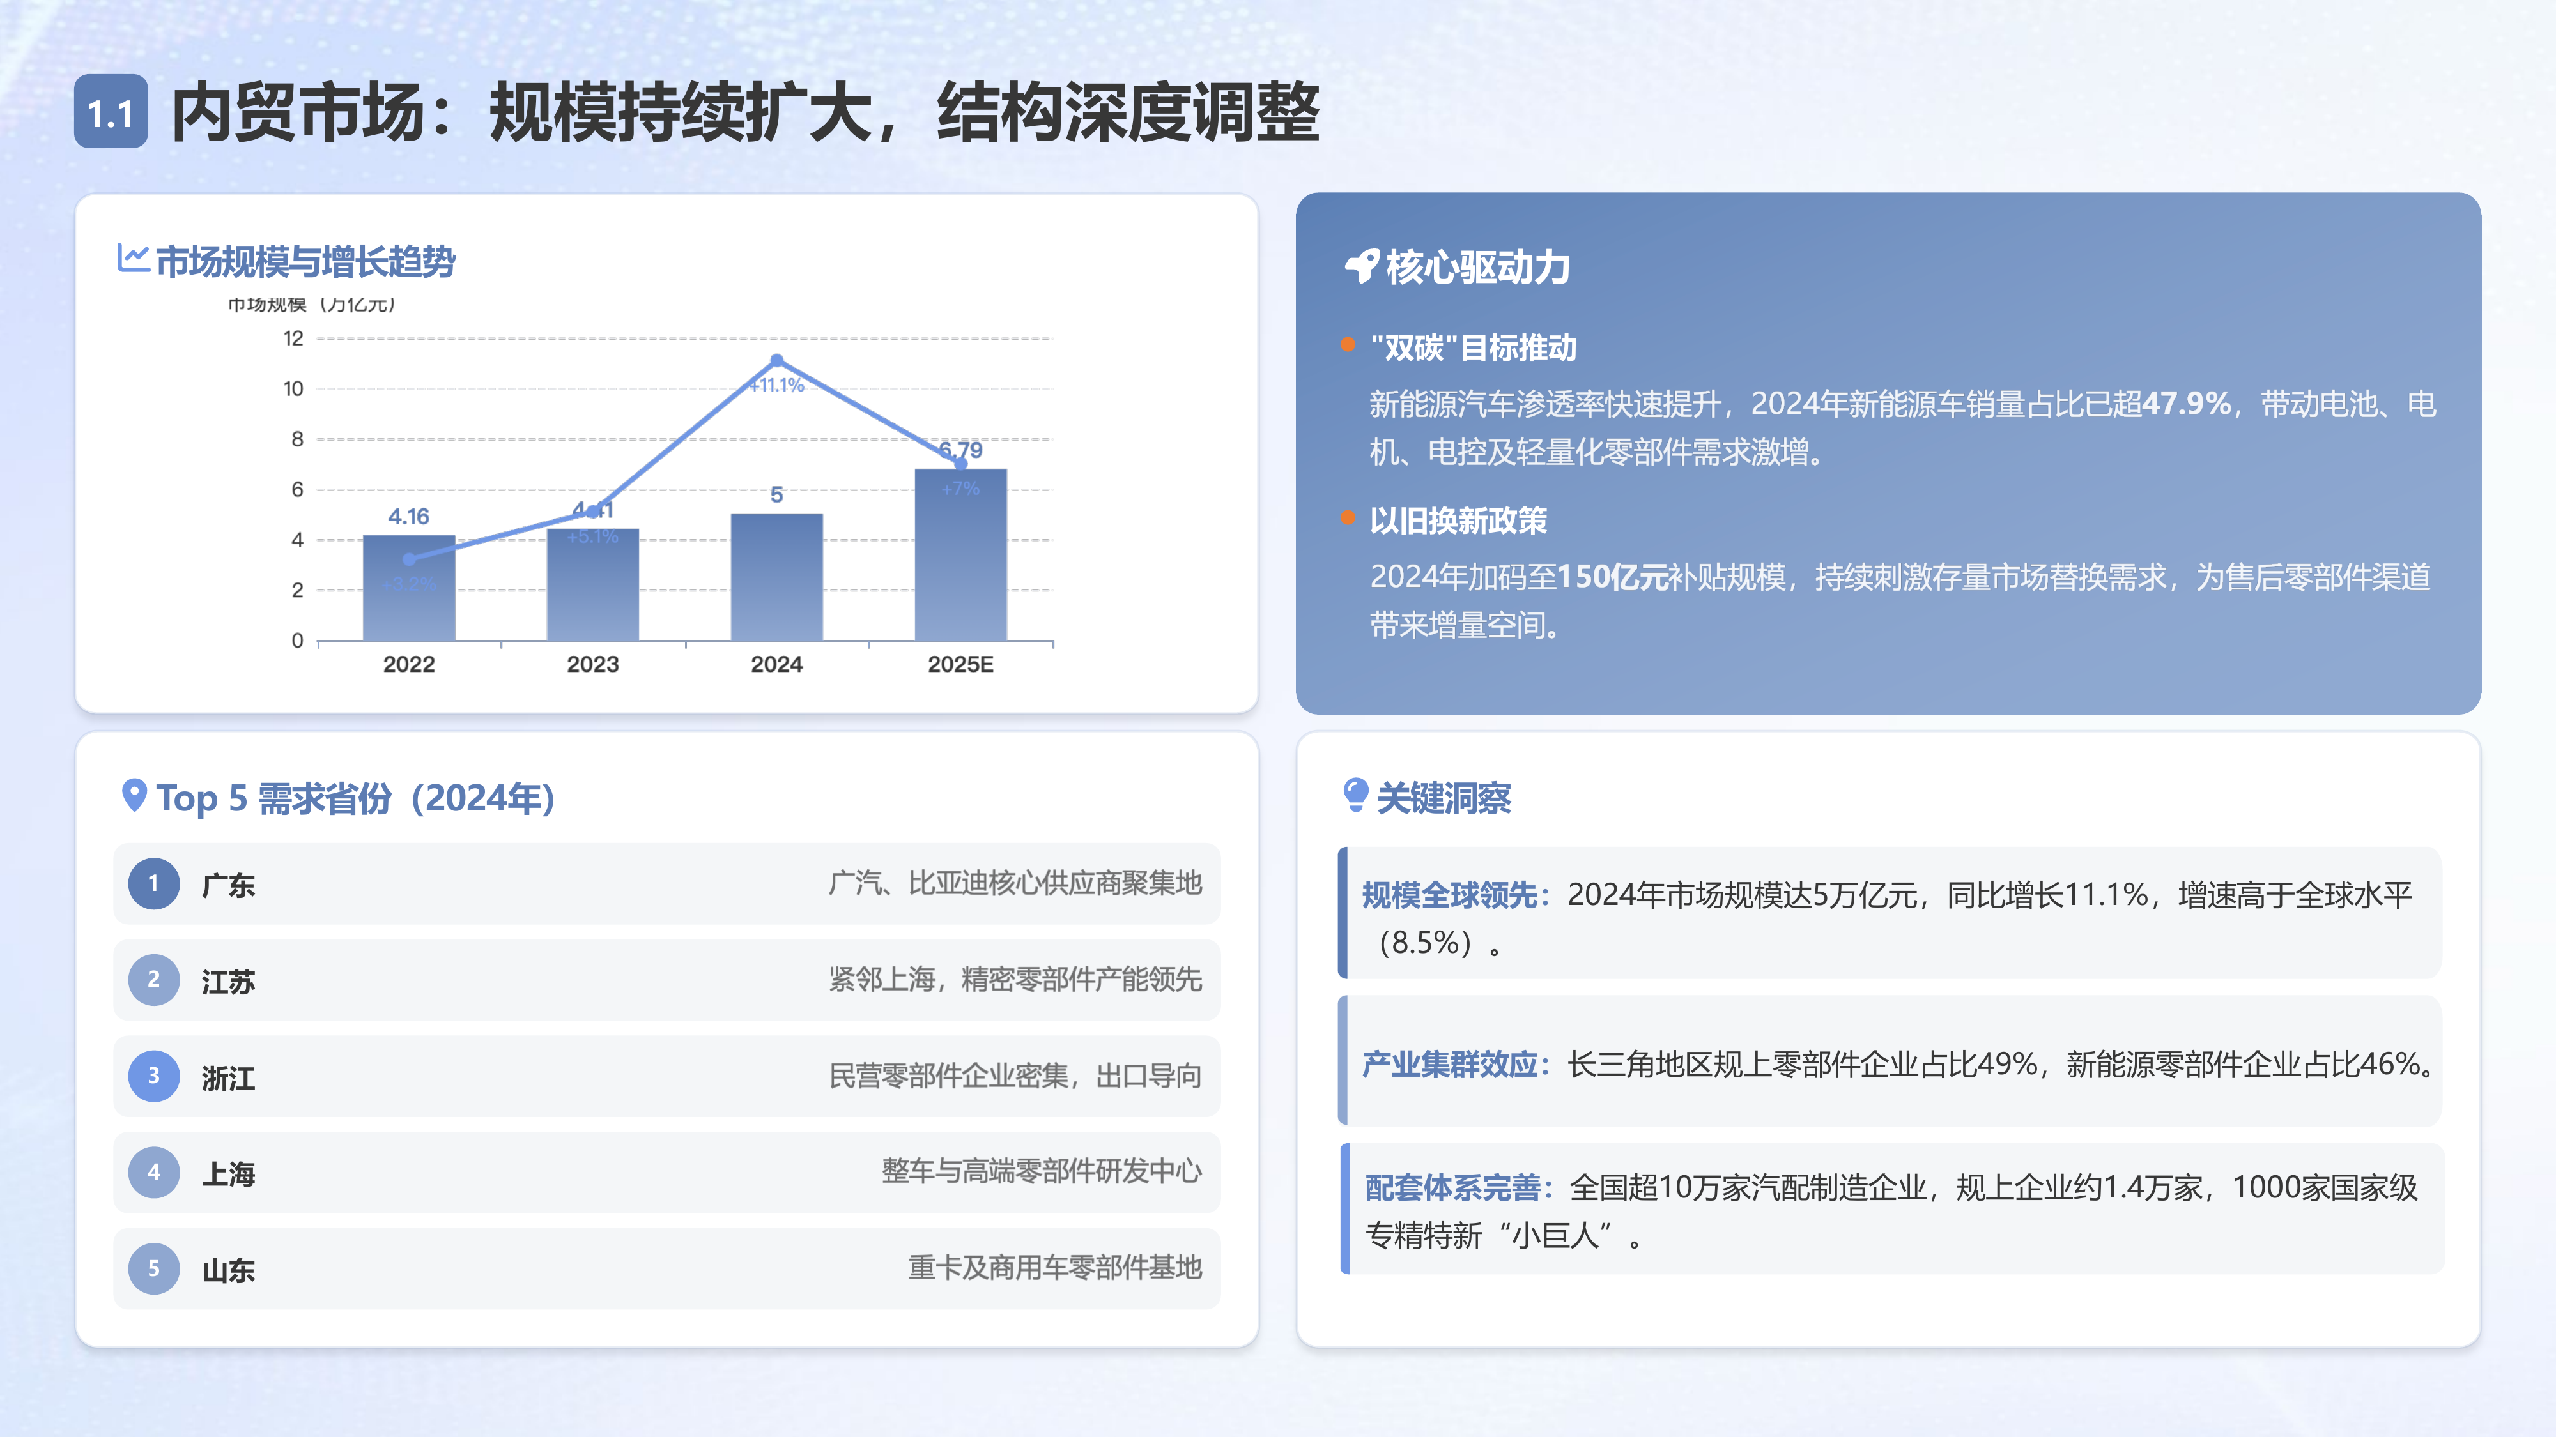Click the province name 山东

click(228, 1270)
